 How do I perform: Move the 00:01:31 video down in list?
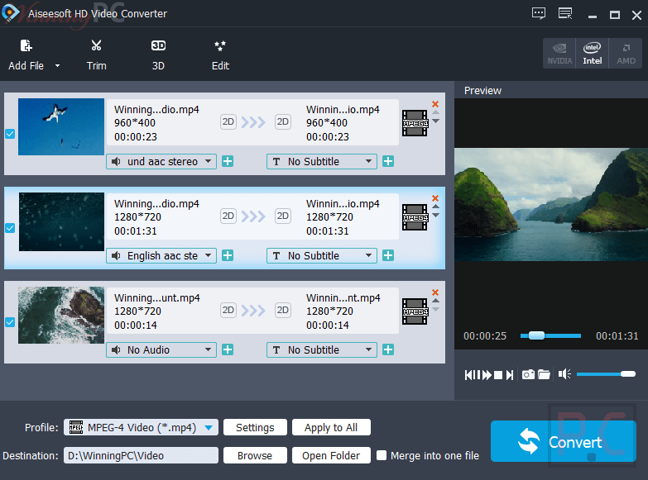point(435,216)
